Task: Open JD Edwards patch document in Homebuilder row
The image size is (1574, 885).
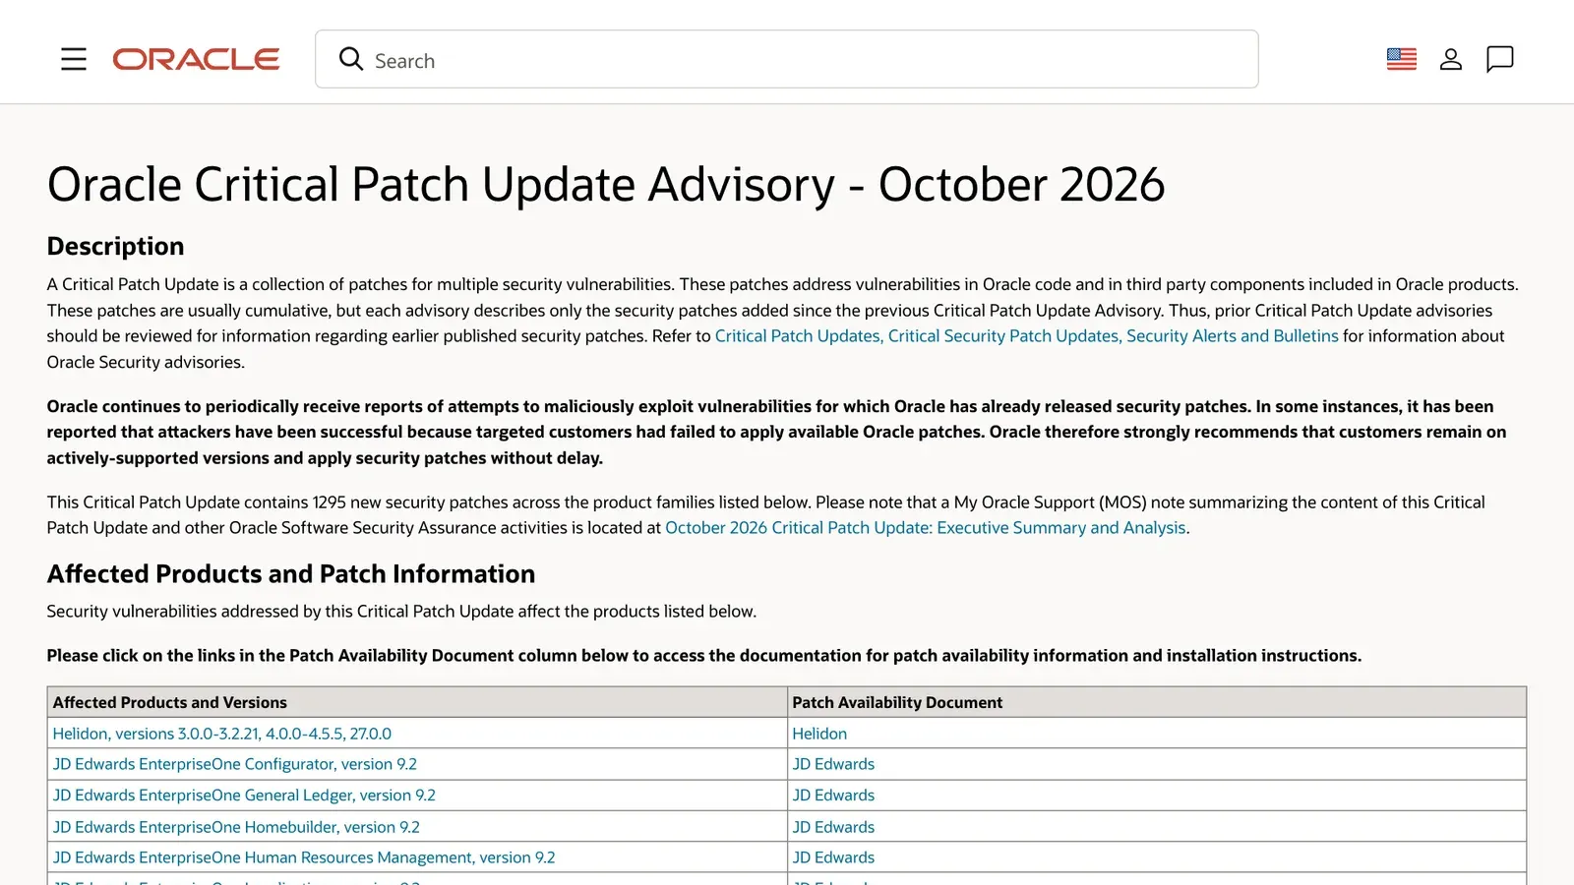Action: 833,827
